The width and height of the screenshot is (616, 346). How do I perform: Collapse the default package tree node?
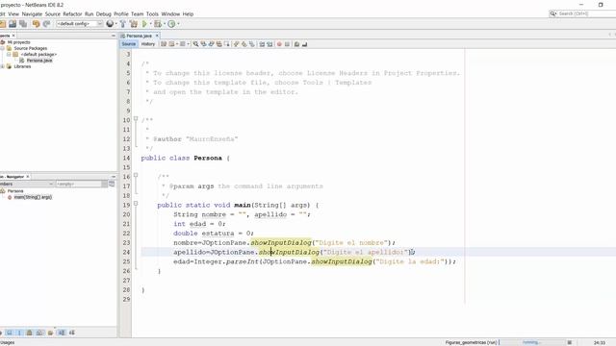[x=9, y=54]
